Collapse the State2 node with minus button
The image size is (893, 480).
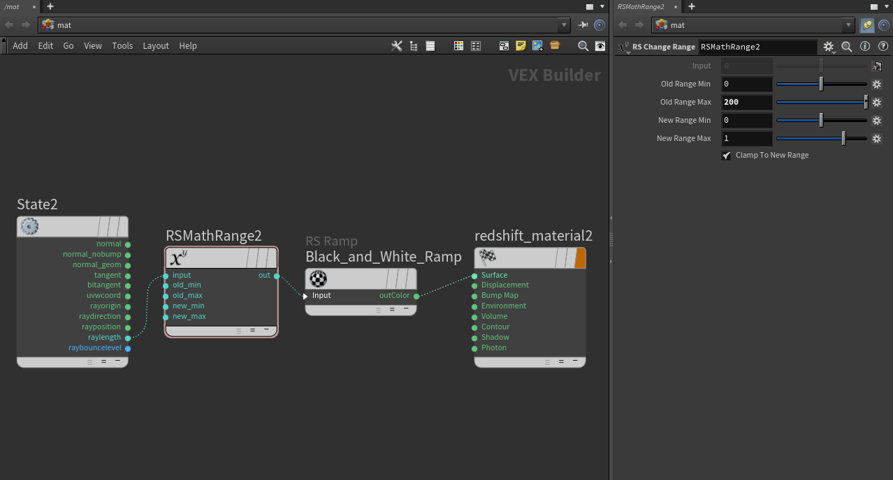click(117, 361)
